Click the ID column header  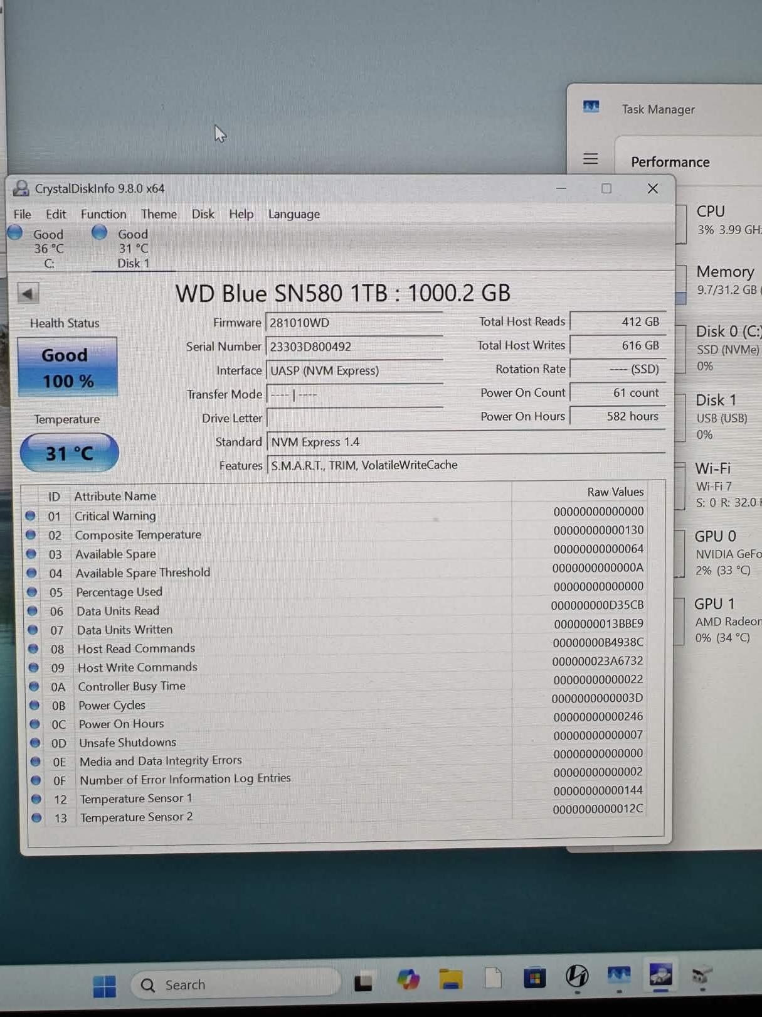[x=54, y=497]
